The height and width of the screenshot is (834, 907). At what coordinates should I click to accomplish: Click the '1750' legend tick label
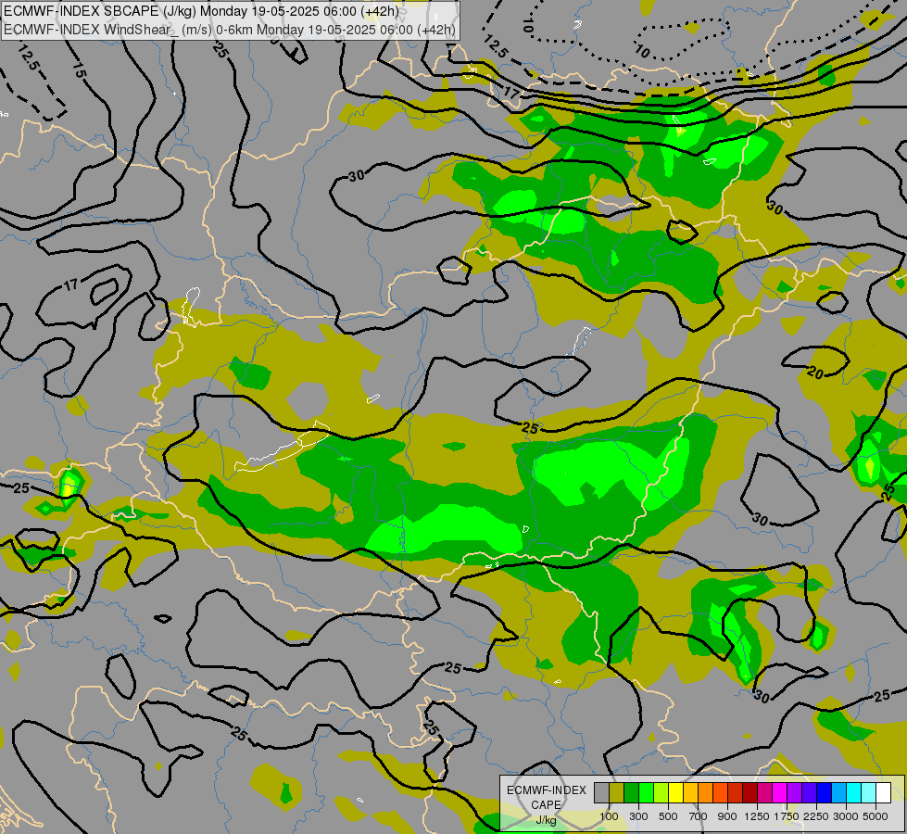[x=787, y=816]
